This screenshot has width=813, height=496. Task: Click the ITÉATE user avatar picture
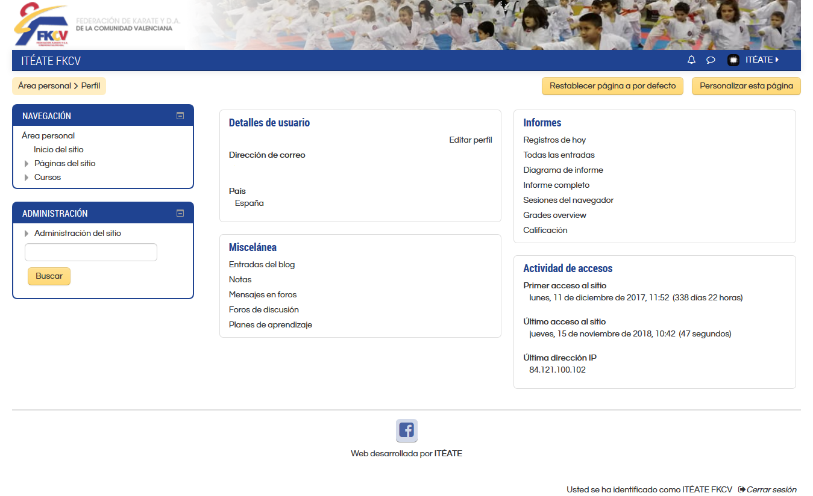733,60
